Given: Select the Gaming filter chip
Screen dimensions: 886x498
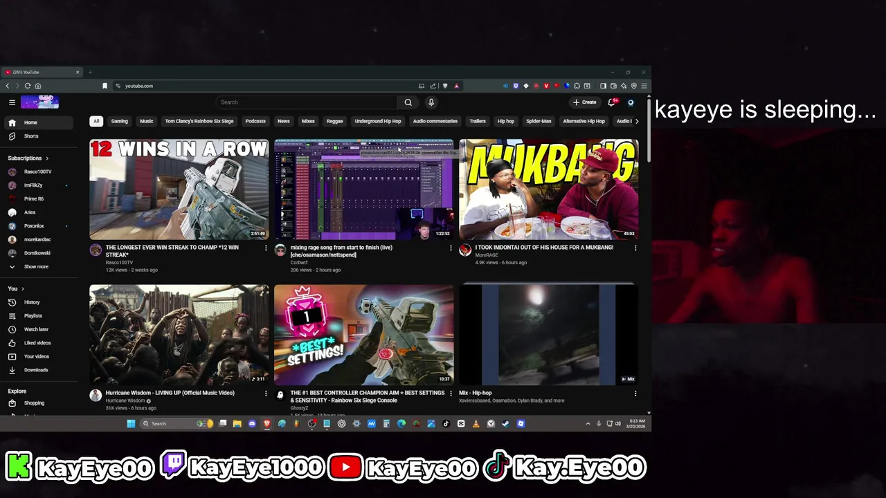Looking at the screenshot, I should 120,121.
